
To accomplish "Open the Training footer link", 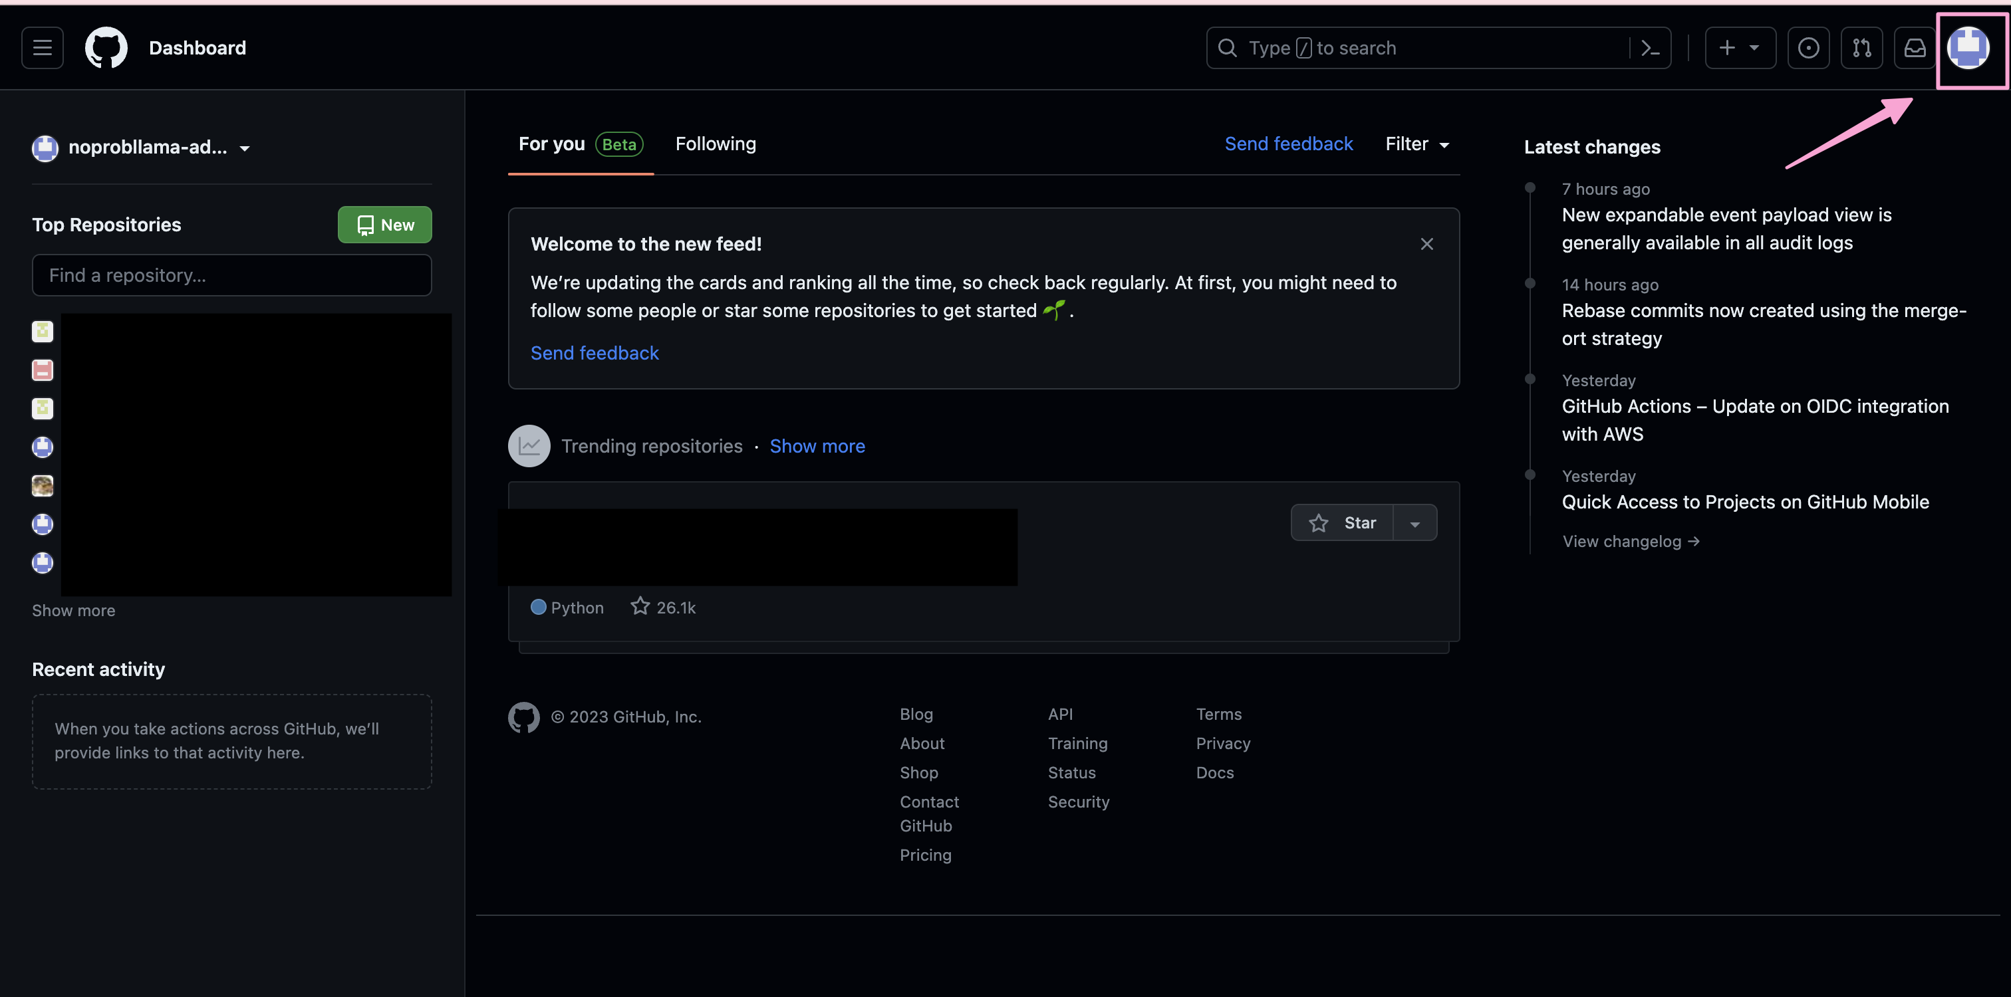I will pos(1077,742).
